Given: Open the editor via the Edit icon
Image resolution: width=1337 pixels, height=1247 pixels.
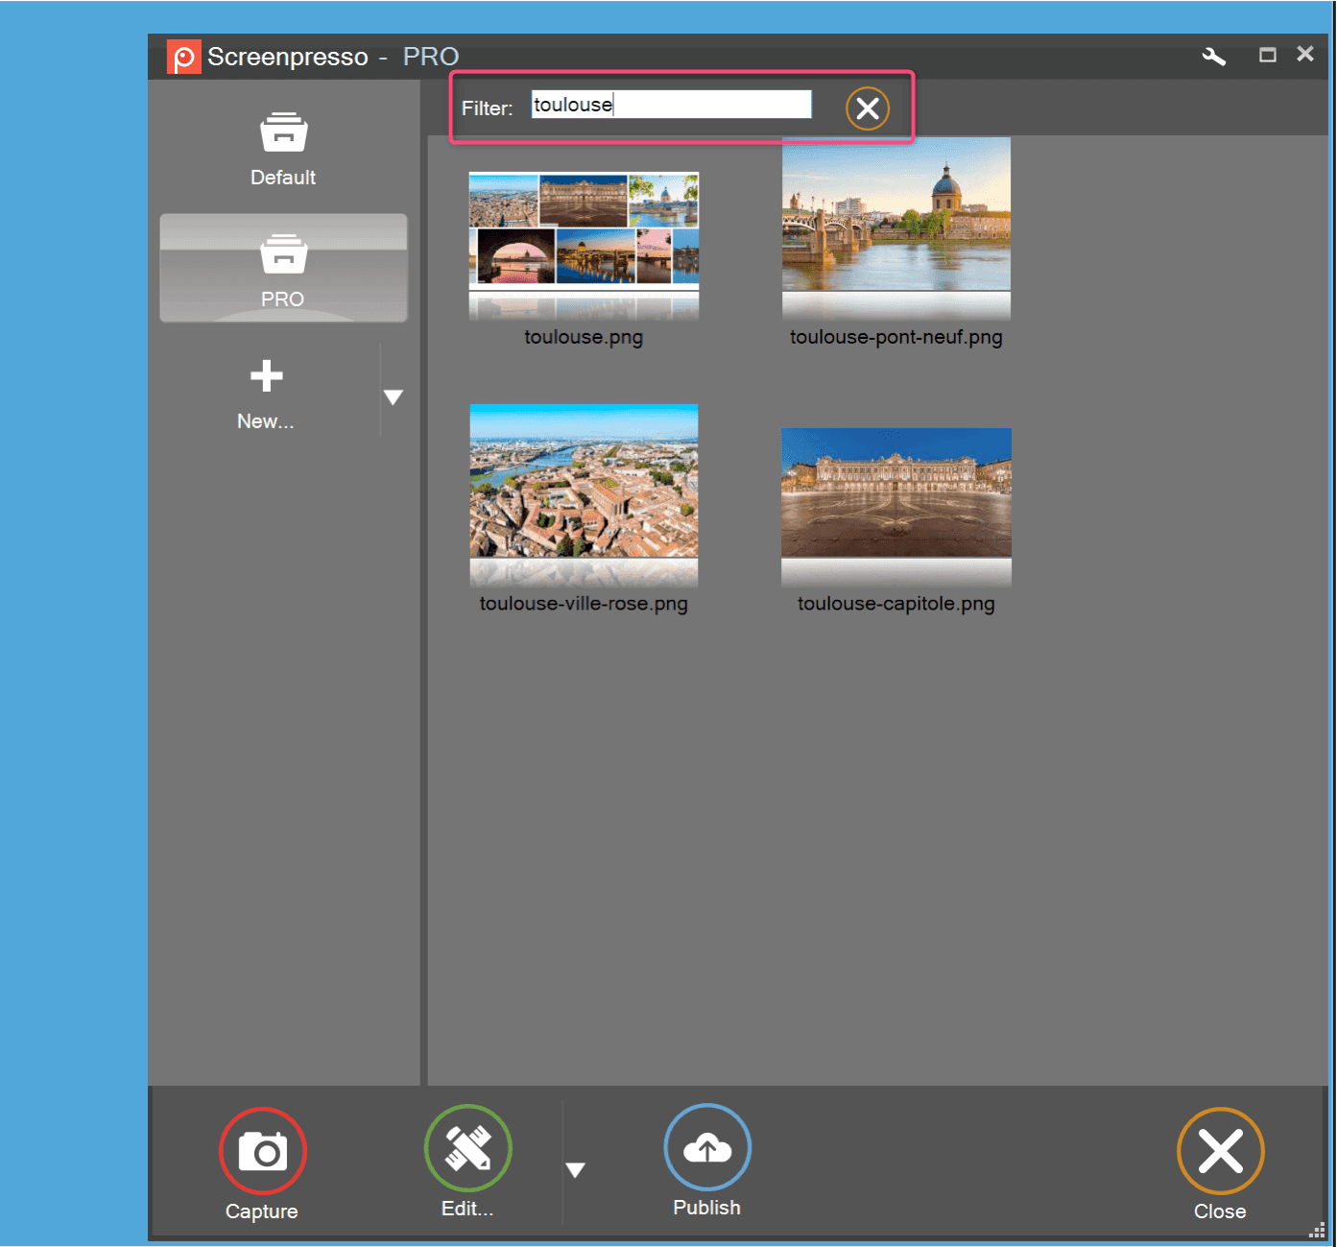Looking at the screenshot, I should [x=467, y=1148].
